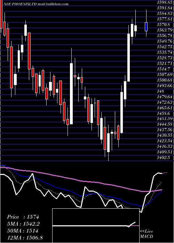The width and height of the screenshot is (174, 243).
Task: Click the 1598.85 price axis label
Action: point(165,2)
